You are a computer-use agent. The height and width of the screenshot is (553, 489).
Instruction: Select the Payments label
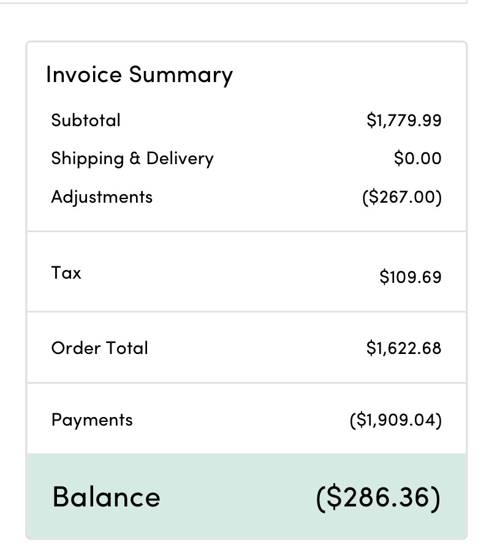pos(92,420)
